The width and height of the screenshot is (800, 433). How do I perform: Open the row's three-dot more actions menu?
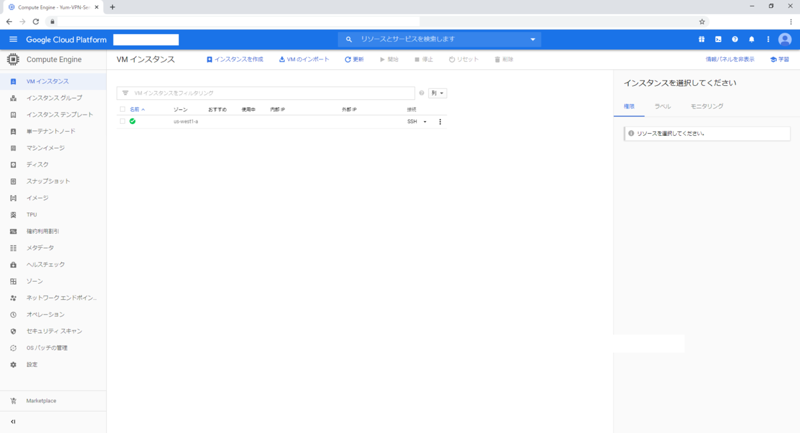pyautogui.click(x=440, y=121)
